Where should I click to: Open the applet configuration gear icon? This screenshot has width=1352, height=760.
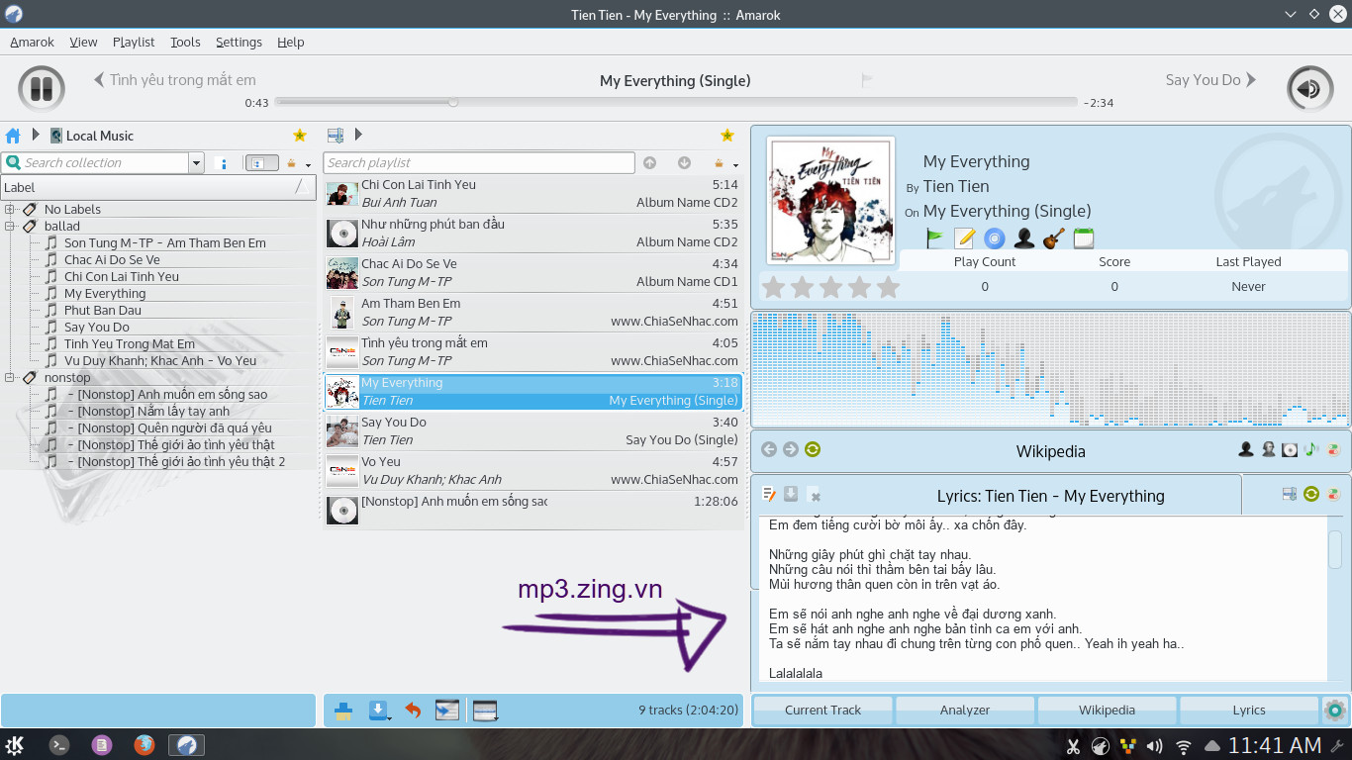pyautogui.click(x=1335, y=710)
